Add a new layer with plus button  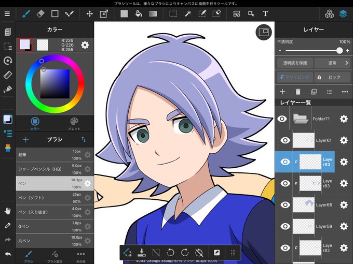tap(282, 92)
